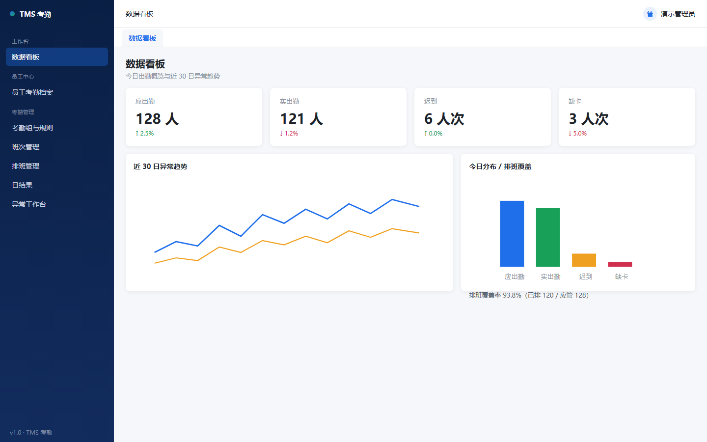Click the 今日出勤概览与近 30 日异常趋势 subtitle
Screen dimensions: 707x442
(173, 76)
